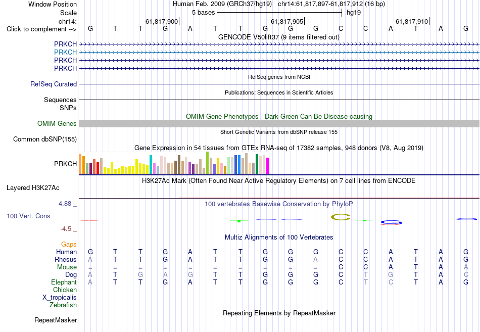This screenshot has width=480, height=332.
Task: Select the Mouse species label
Action: coord(67,267)
